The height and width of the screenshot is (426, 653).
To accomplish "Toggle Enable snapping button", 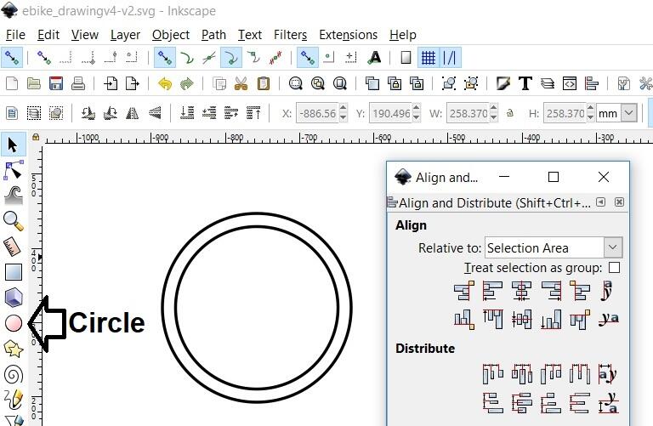I will pos(12,58).
